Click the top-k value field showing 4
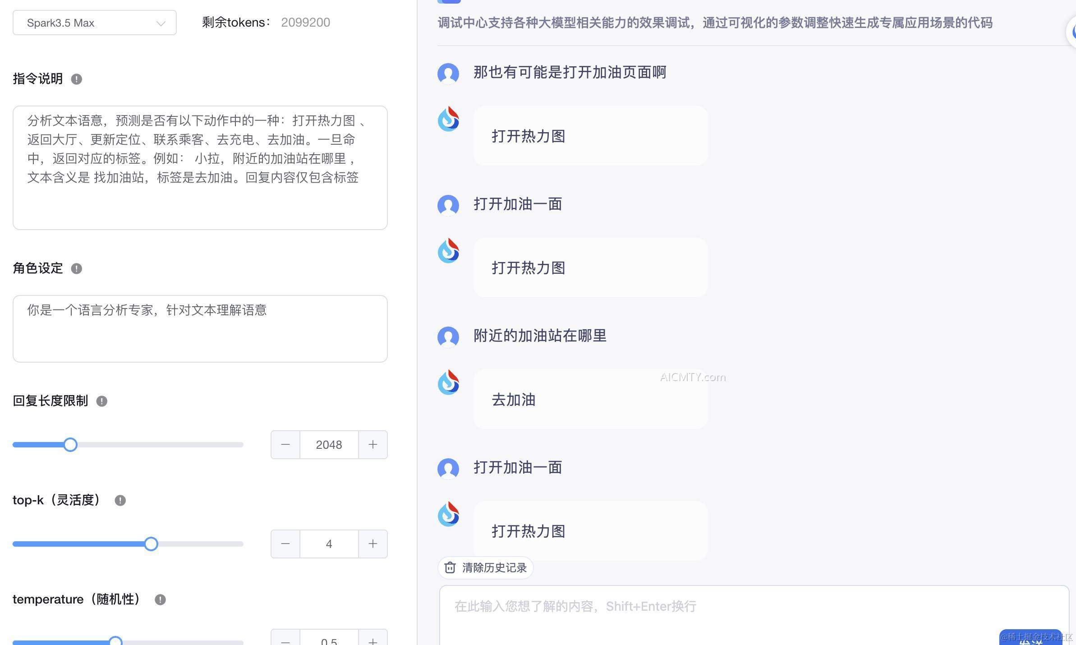 coord(329,544)
